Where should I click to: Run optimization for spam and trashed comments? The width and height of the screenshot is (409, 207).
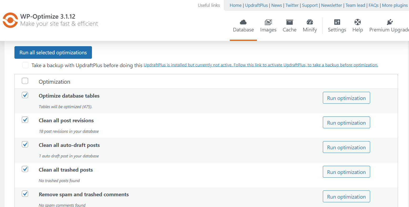coord(346,197)
